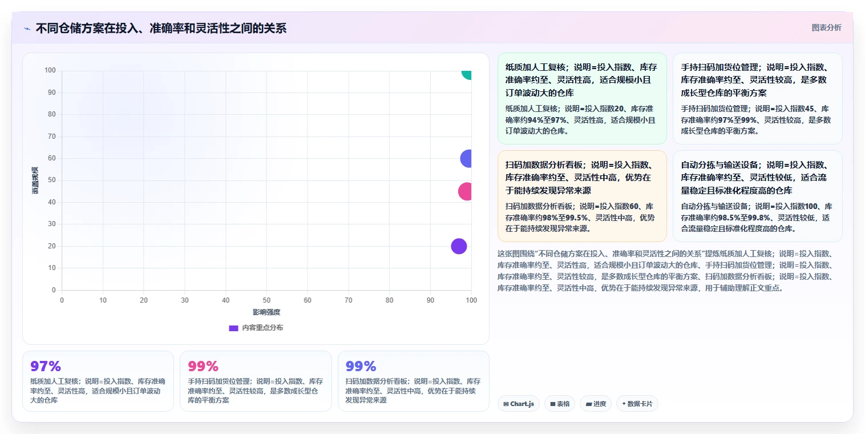The width and height of the screenshot is (865, 434).
Task: Click the Chart.js tag
Action: click(518, 404)
